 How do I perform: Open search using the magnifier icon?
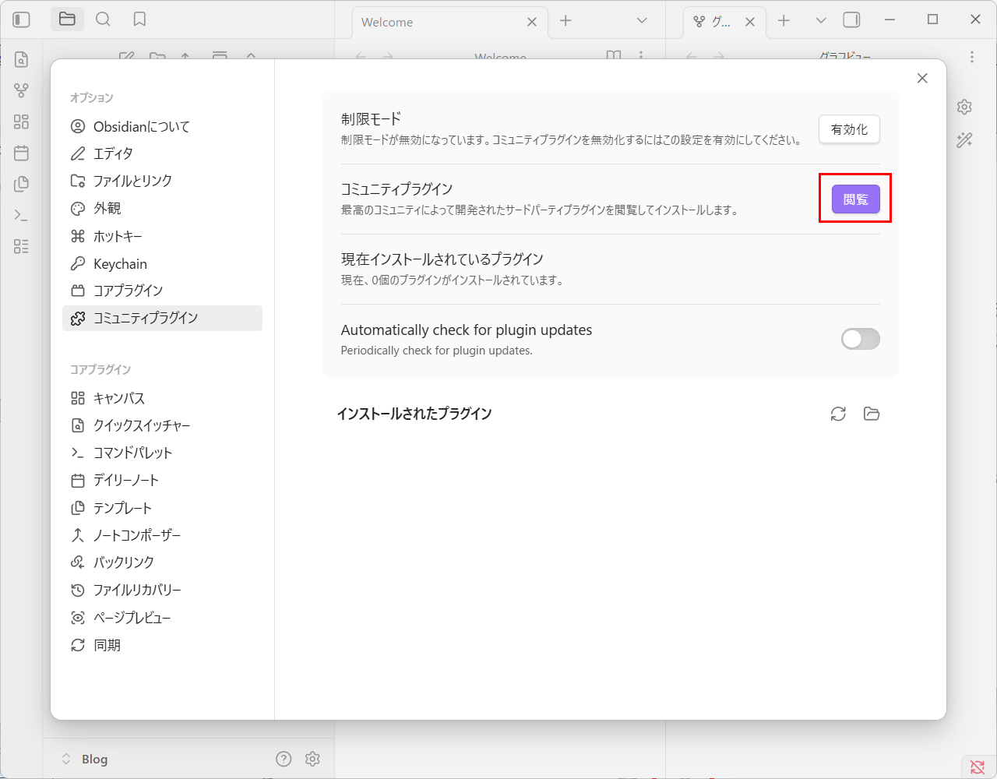click(103, 19)
